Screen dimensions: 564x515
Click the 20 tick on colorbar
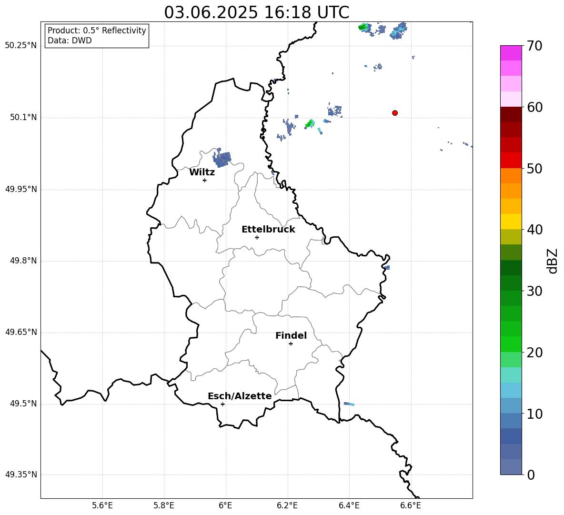pyautogui.click(x=534, y=352)
